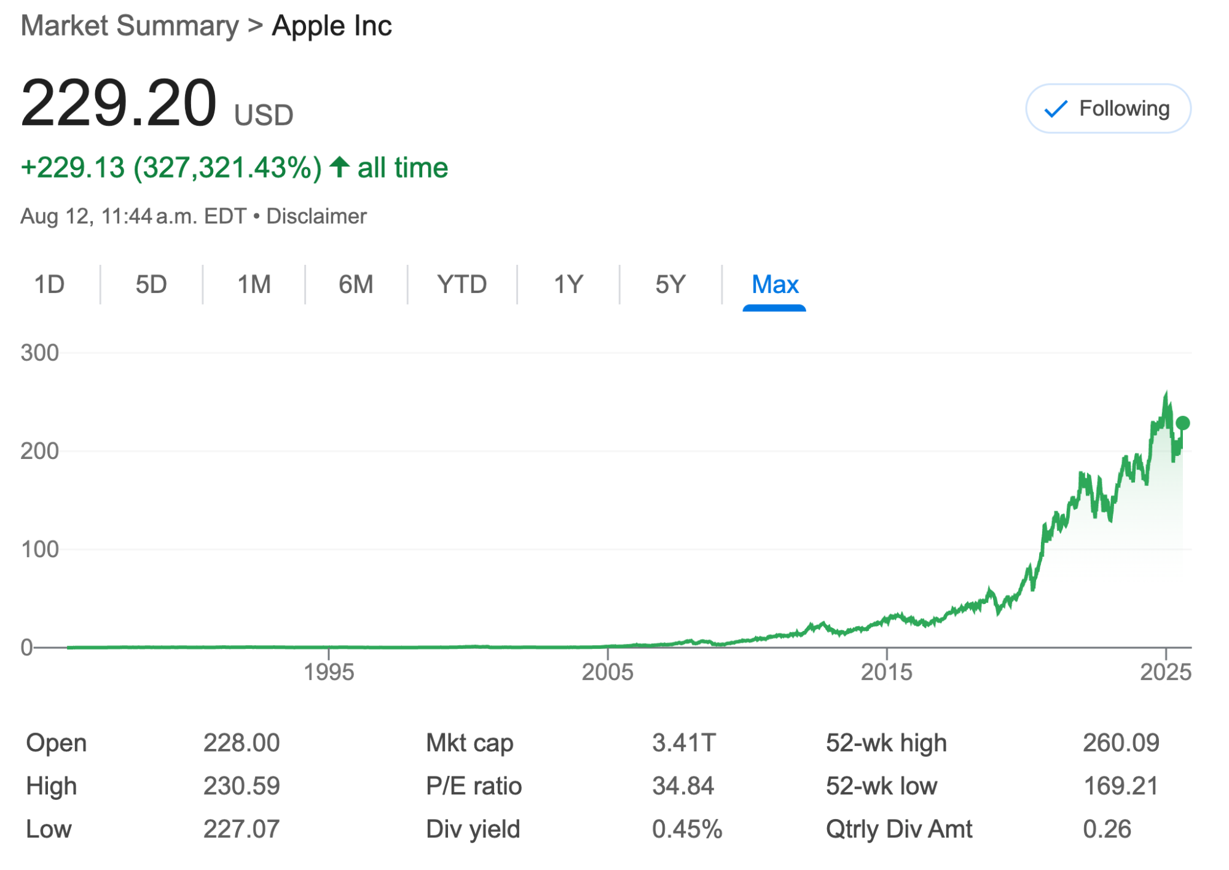Open the Disclaimer link

click(x=315, y=216)
